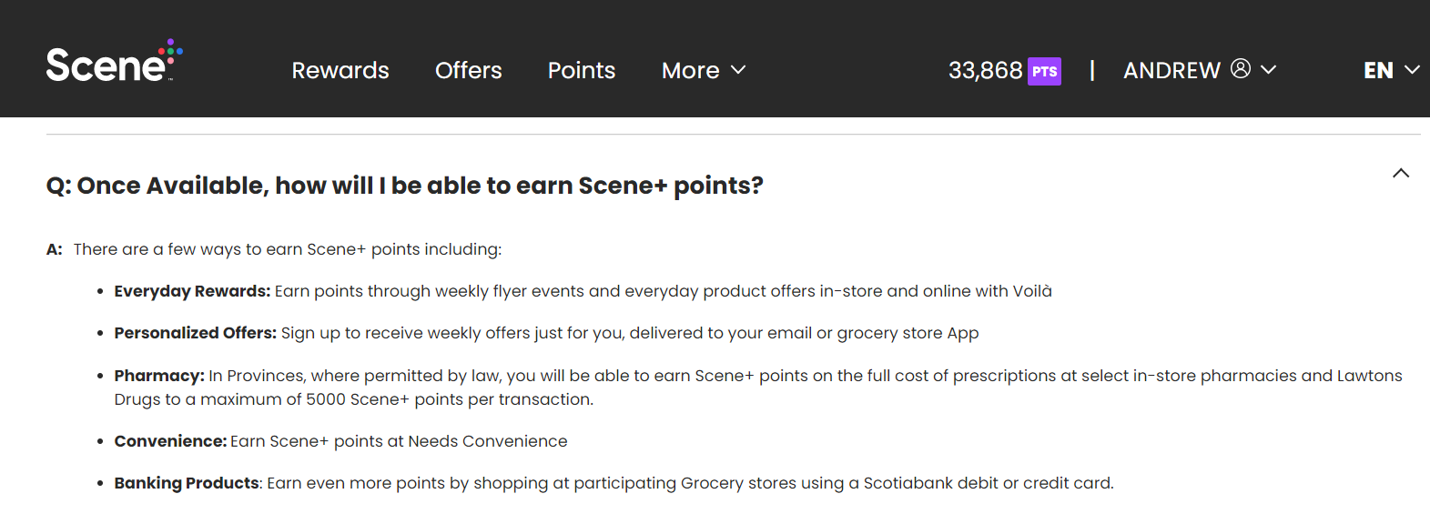1430x524 pixels.
Task: Open the account dropdown arrow beside ANDREW
Action: pyautogui.click(x=1268, y=70)
